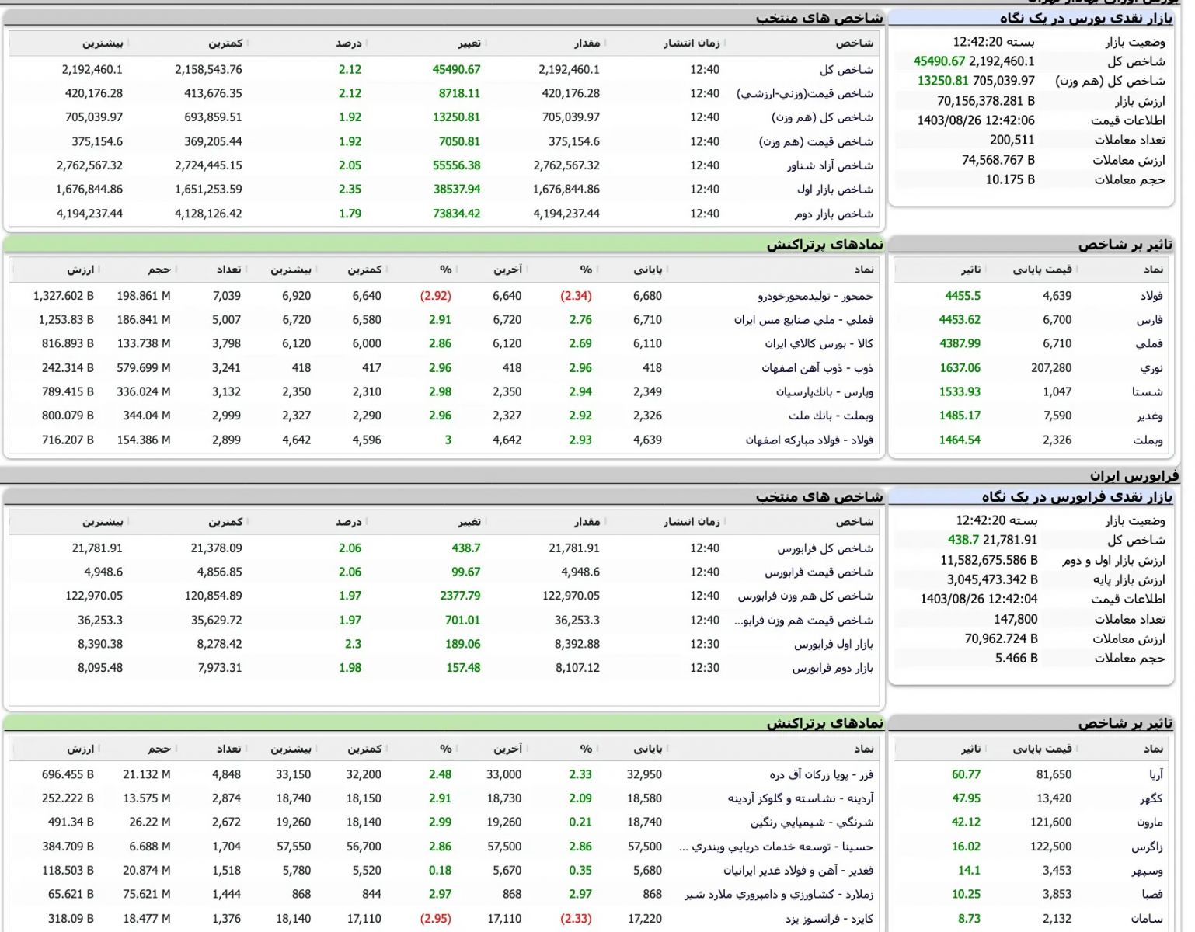Open the فزر - پويا زركان آق دره symbol
This screenshot has width=1195, height=932.
click(x=821, y=774)
